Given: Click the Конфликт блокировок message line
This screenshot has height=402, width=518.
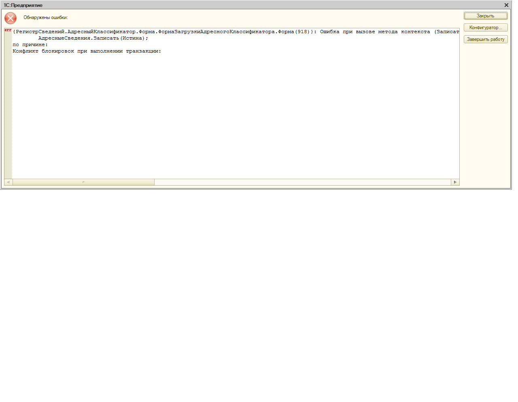Looking at the screenshot, I should click(x=87, y=51).
